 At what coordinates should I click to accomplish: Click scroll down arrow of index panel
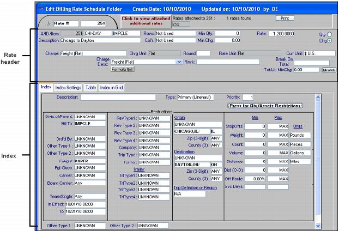[x=318, y=226]
